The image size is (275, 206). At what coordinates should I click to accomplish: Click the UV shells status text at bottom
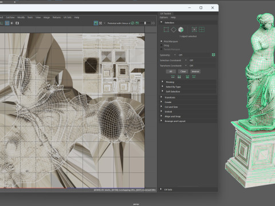point(125,190)
